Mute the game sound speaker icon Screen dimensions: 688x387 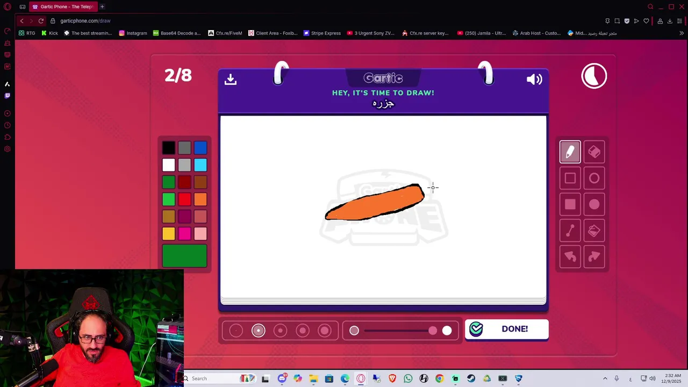click(x=534, y=80)
